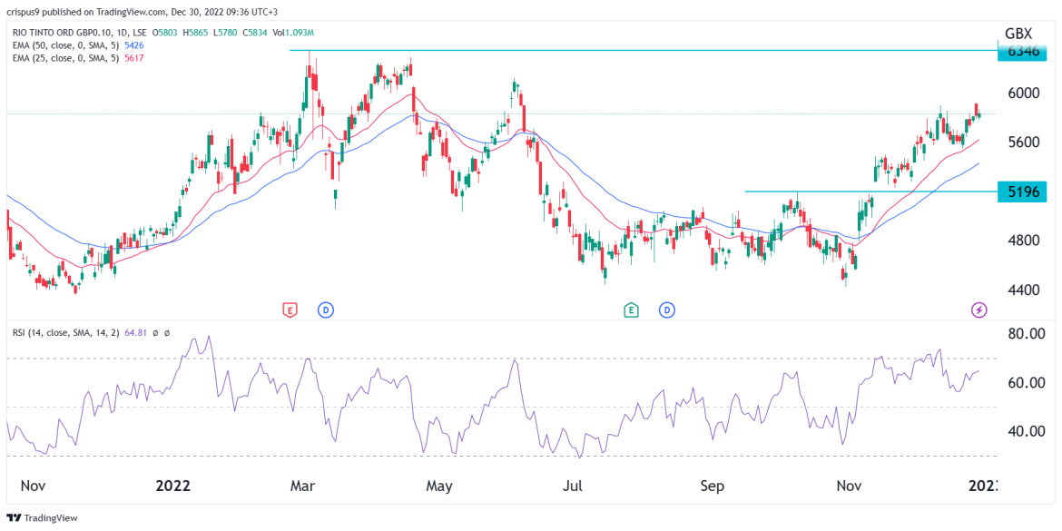Click the purple lightning event icon
The height and width of the screenshot is (531, 1062).
[978, 311]
